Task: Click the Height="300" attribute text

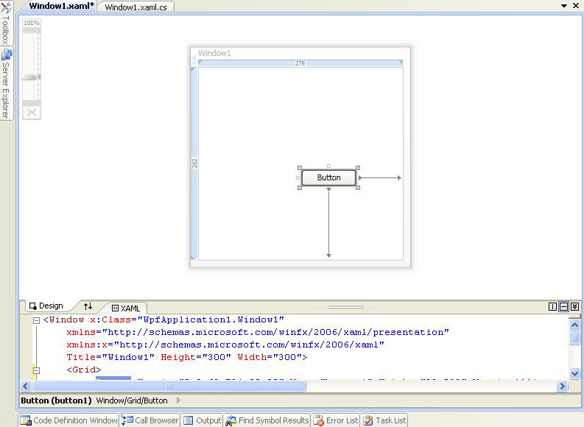Action: pos(196,357)
